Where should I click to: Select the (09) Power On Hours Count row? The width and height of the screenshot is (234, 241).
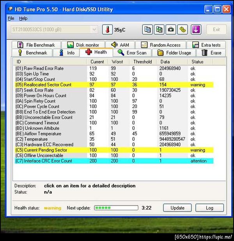click(x=114, y=96)
